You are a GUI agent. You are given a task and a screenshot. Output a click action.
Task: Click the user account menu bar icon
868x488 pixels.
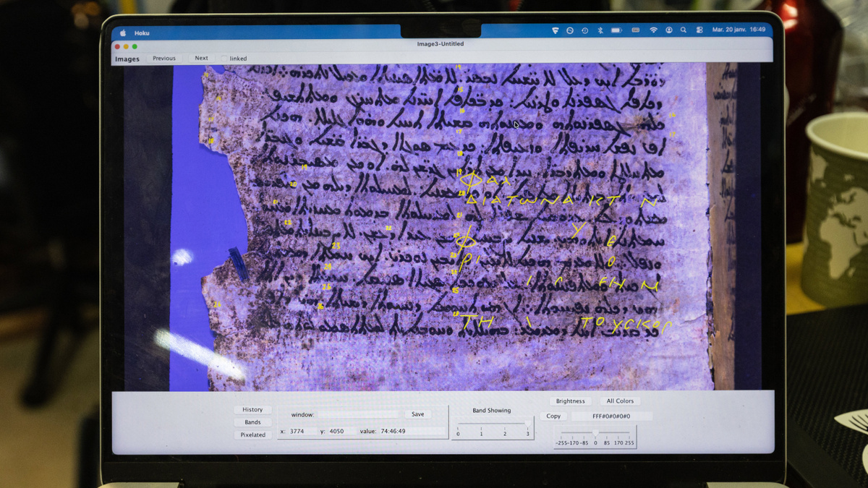[669, 30]
